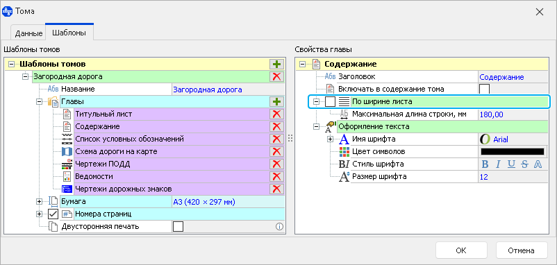This screenshot has width=557, height=265.
Task: Add a chapter via Главы plus icon
Action: pyautogui.click(x=276, y=102)
